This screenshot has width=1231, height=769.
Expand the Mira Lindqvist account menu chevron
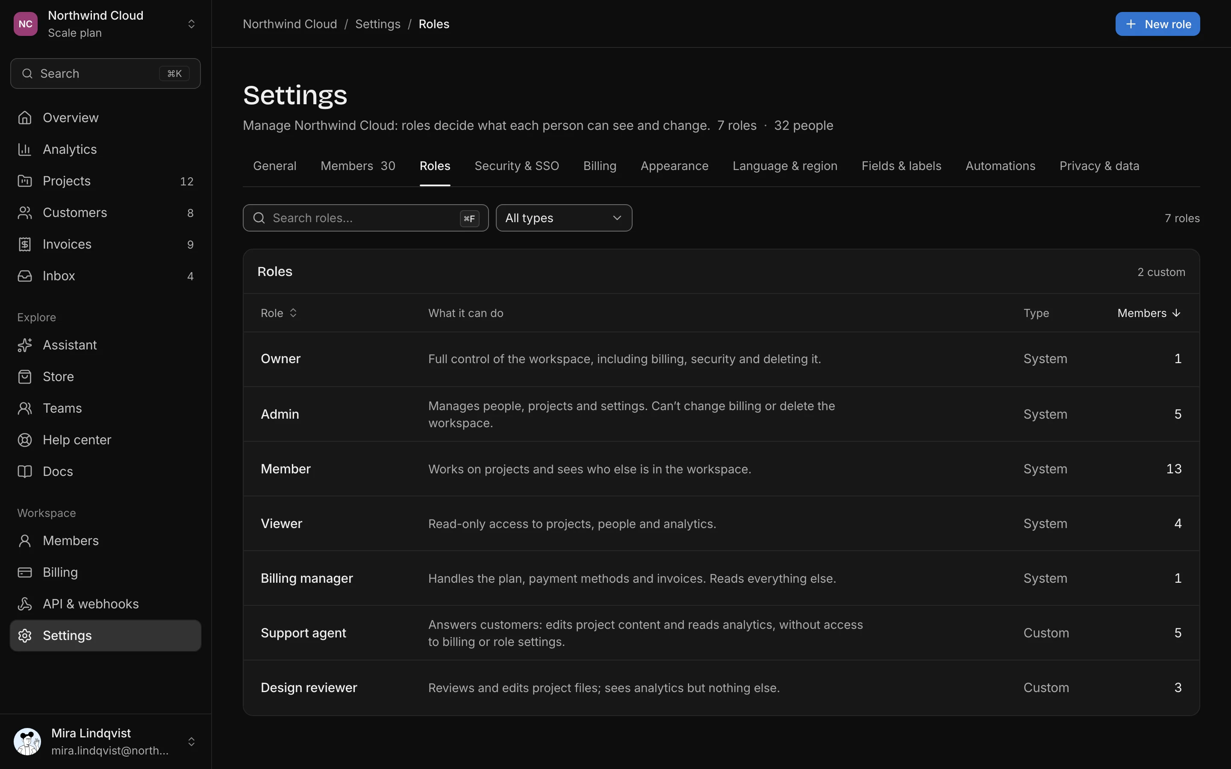191,742
